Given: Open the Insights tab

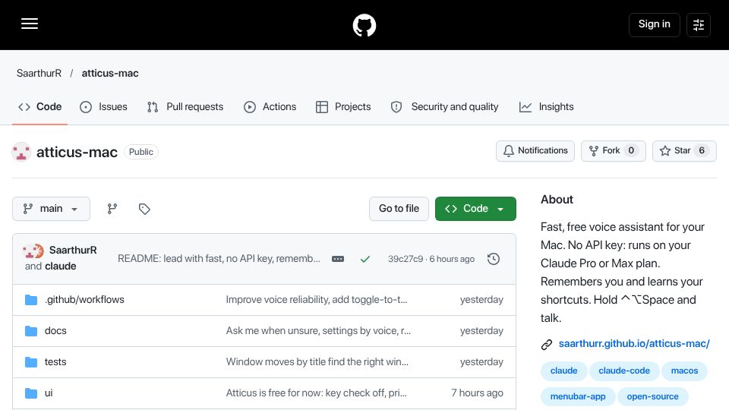Looking at the screenshot, I should [x=546, y=107].
